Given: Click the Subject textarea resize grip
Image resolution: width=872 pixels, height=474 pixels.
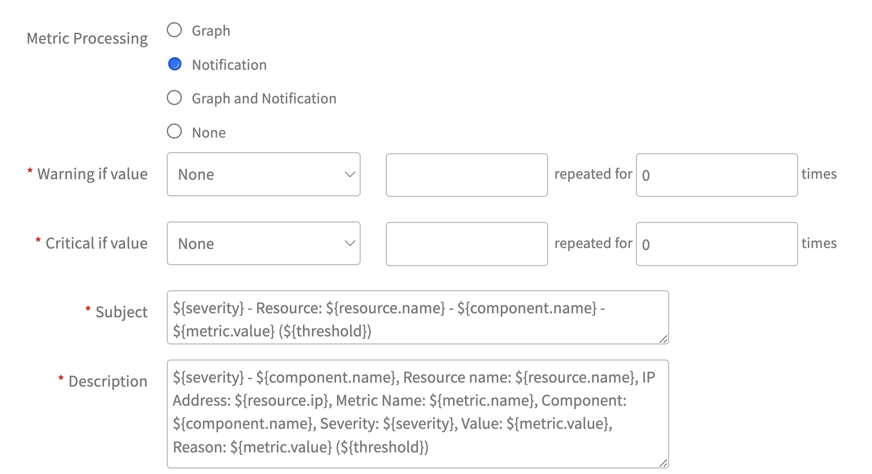Looking at the screenshot, I should point(663,339).
